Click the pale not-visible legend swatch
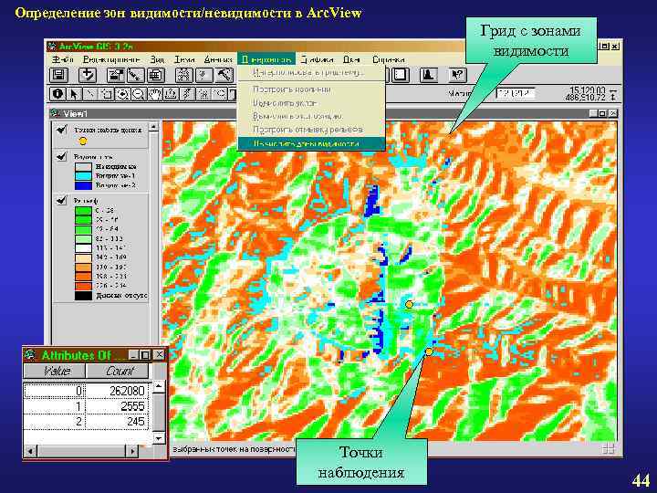Screen dimensions: 657x493 point(83,166)
